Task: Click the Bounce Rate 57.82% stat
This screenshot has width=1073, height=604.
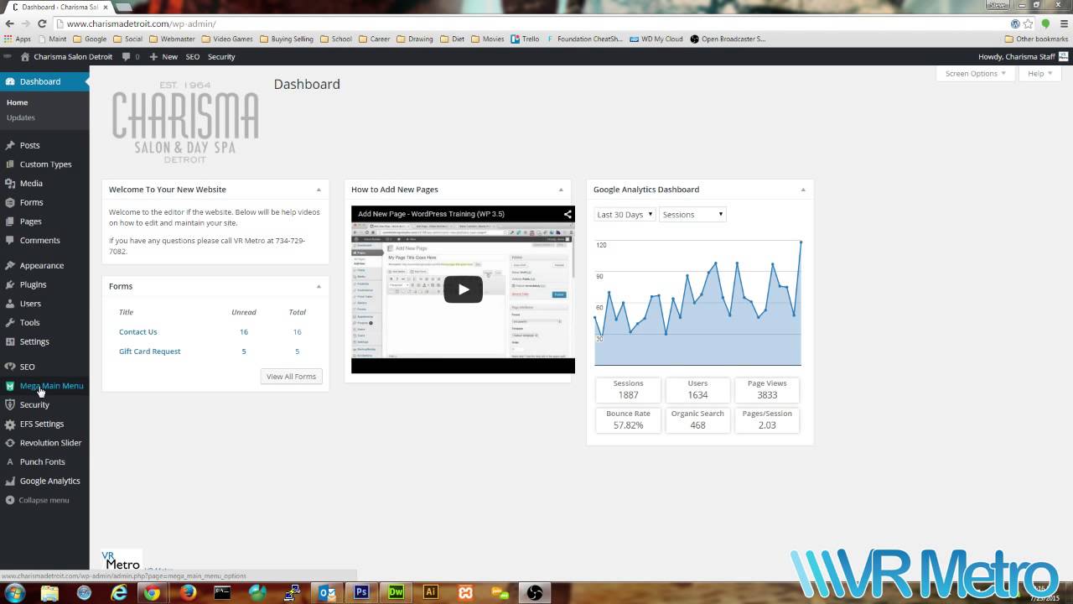Action: click(628, 420)
